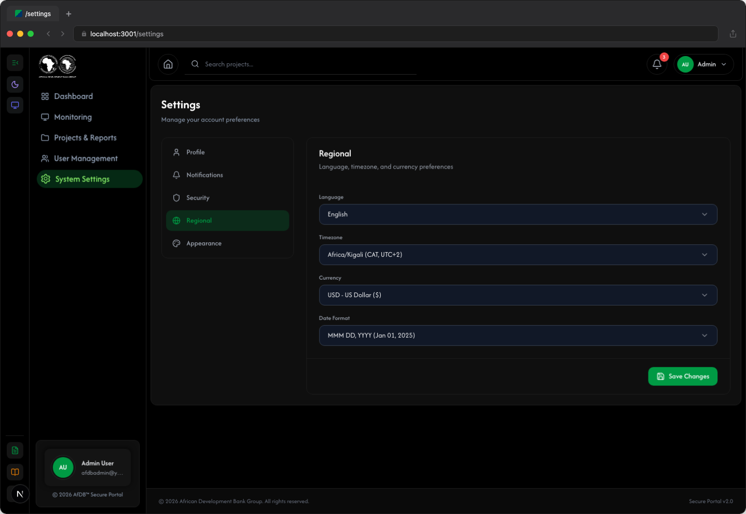Select System Settings in the sidebar

(89, 179)
